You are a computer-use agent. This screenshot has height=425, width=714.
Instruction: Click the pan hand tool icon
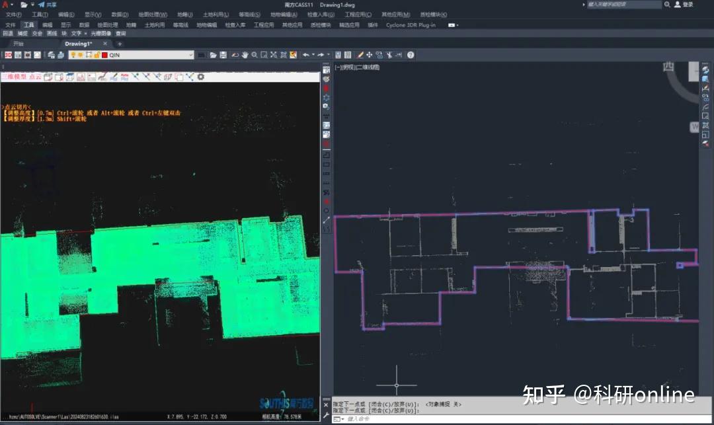pyautogui.click(x=245, y=55)
